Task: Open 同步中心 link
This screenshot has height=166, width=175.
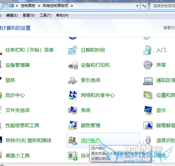Action: pos(15,95)
